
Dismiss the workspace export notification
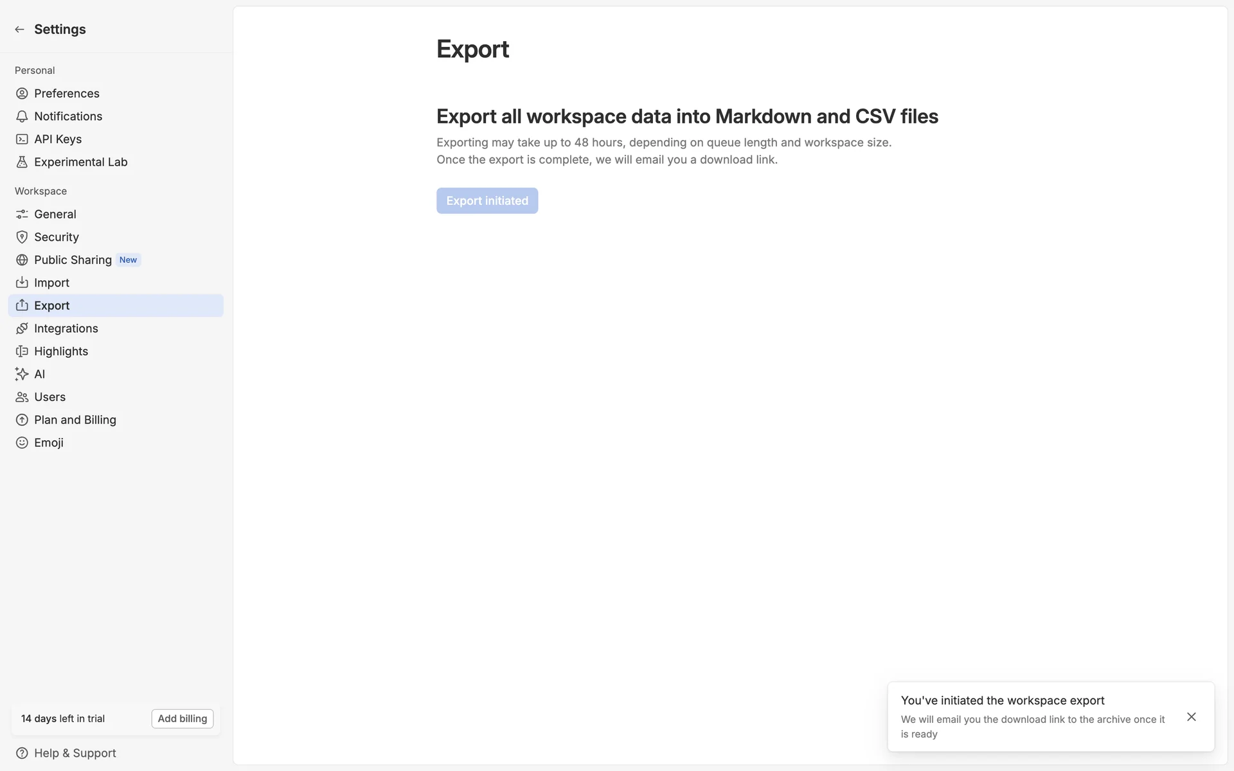pyautogui.click(x=1191, y=717)
